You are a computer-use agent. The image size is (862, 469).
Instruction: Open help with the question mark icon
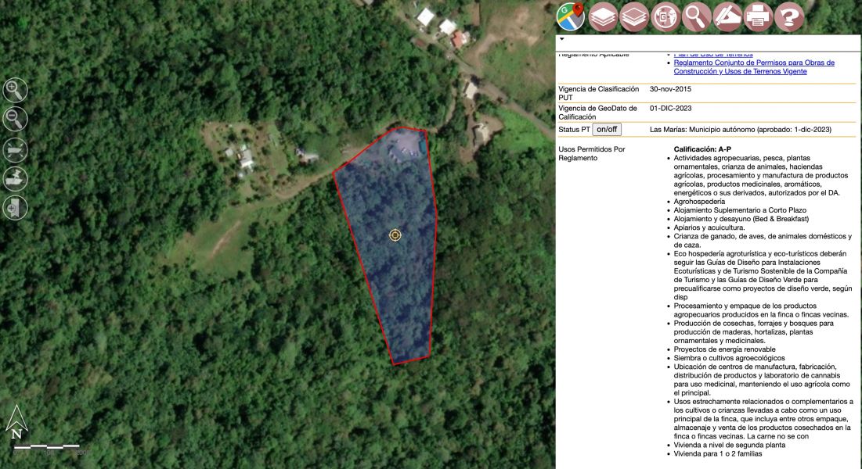click(x=789, y=16)
